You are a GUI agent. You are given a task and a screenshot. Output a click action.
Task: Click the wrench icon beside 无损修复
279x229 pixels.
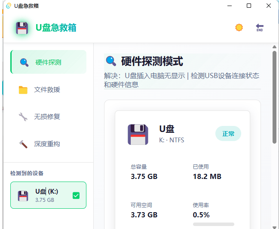tap(23, 117)
